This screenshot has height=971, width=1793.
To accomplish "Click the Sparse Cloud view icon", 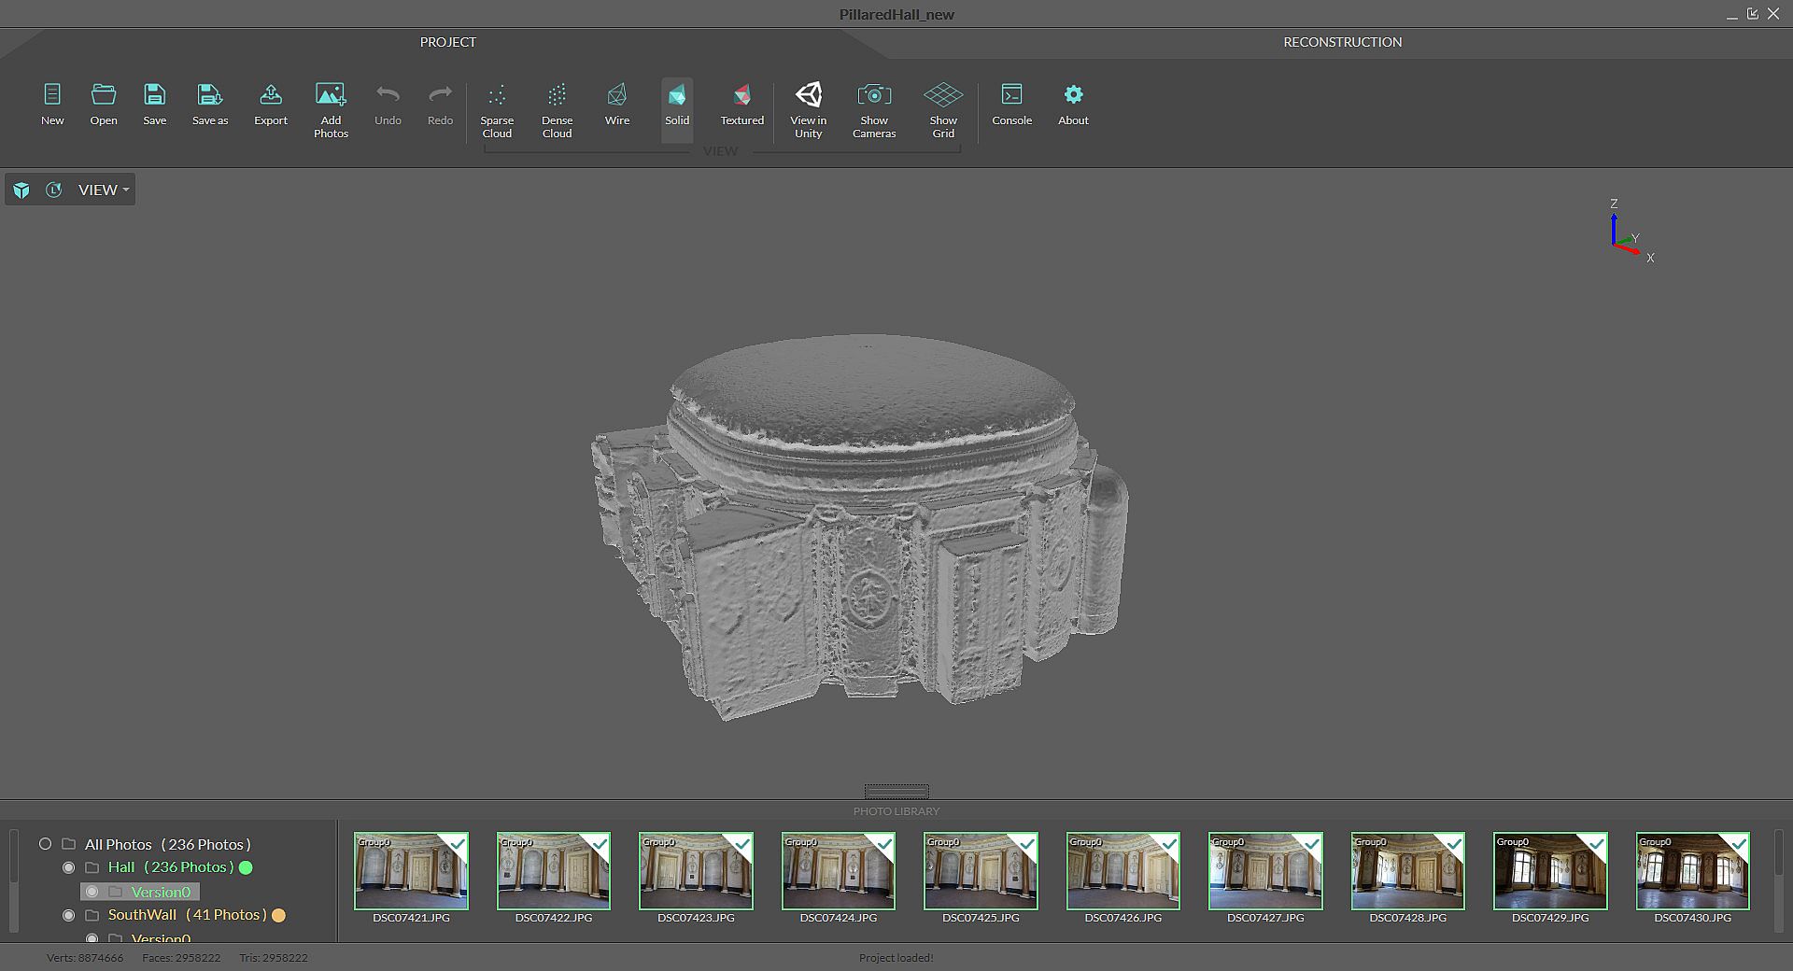I will [x=497, y=96].
